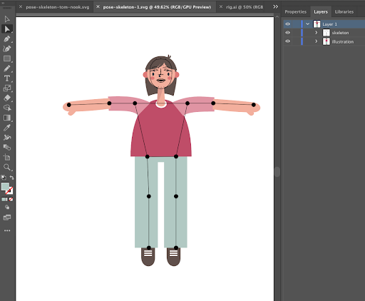The image size is (365, 301).
Task: Choose the Eraser tool
Action: (x=7, y=98)
